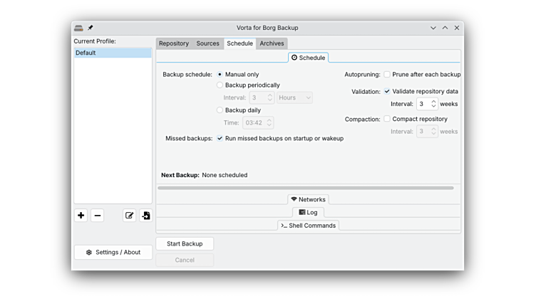Select the Backup periodically radio option
Image resolution: width=536 pixels, height=301 pixels.
(x=220, y=85)
